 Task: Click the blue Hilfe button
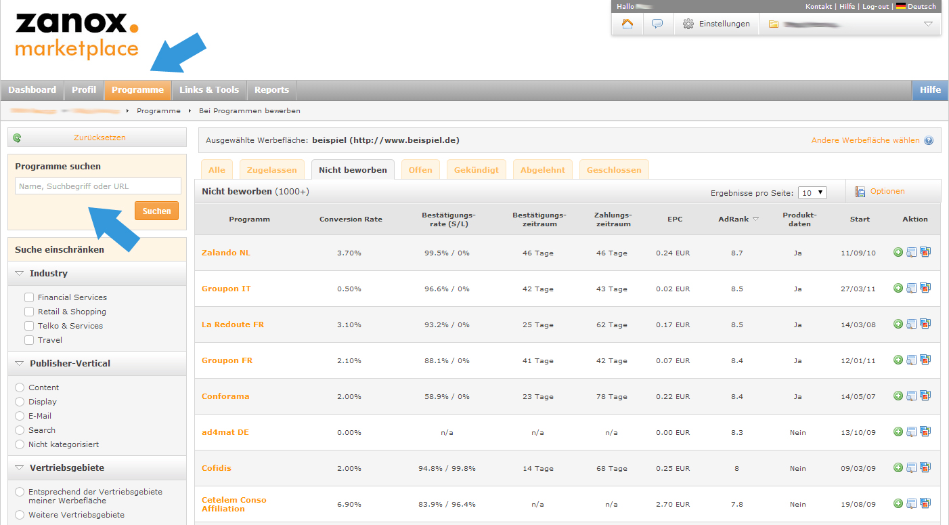[930, 89]
